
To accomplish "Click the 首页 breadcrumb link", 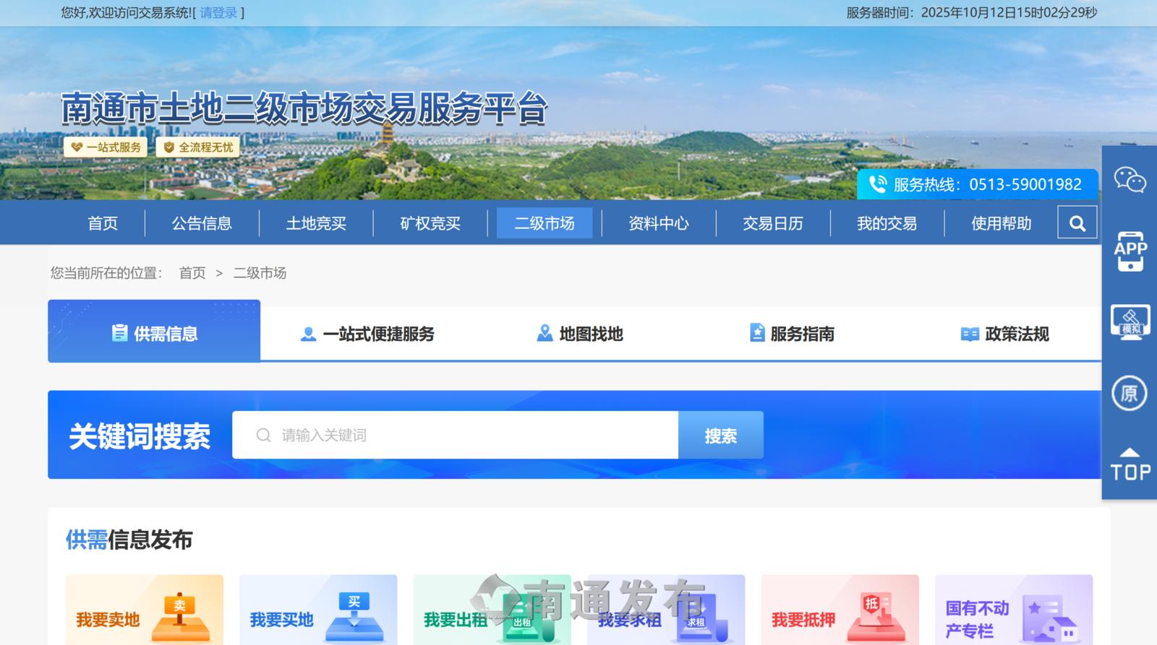I will [192, 273].
